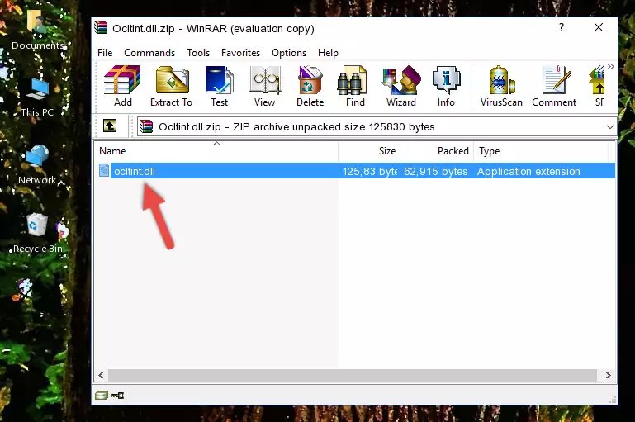The image size is (635, 422).
Task: Click the Application extension type cell
Action: tap(528, 171)
